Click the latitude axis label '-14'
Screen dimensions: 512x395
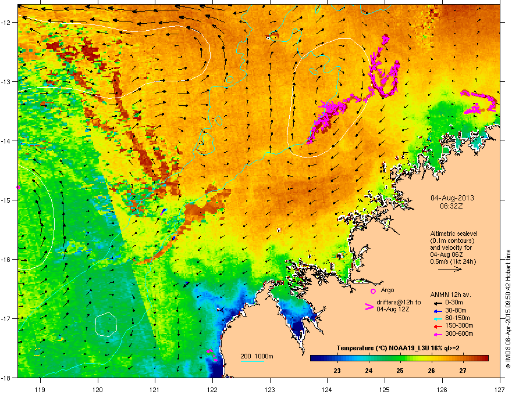6,141
